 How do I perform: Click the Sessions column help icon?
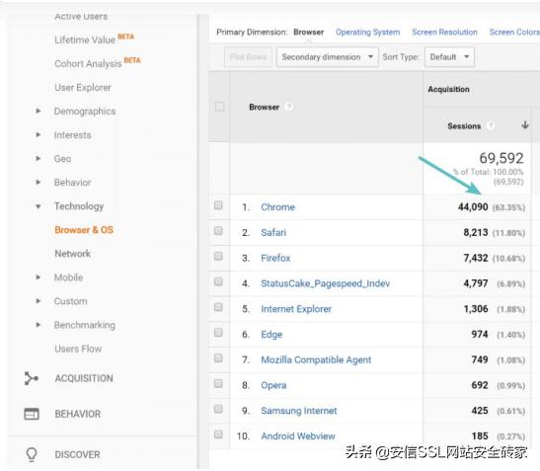click(x=490, y=125)
